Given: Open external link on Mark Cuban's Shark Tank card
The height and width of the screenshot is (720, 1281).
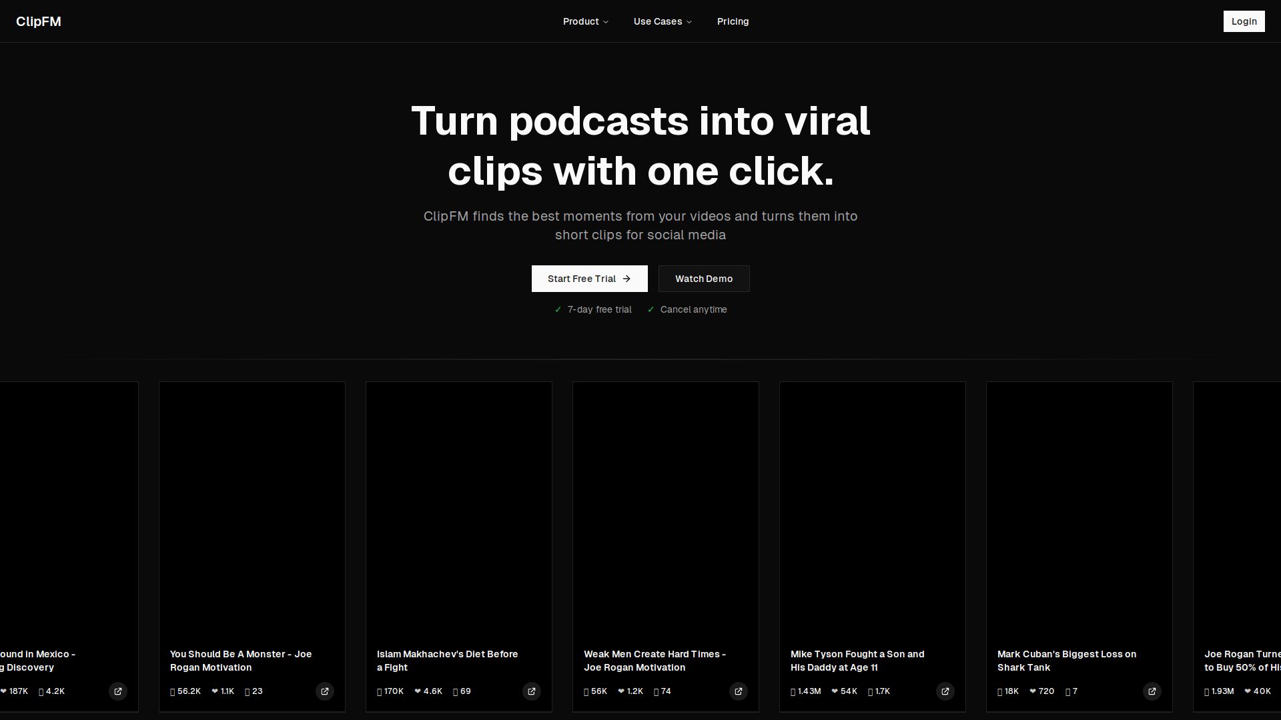Looking at the screenshot, I should click(1152, 691).
